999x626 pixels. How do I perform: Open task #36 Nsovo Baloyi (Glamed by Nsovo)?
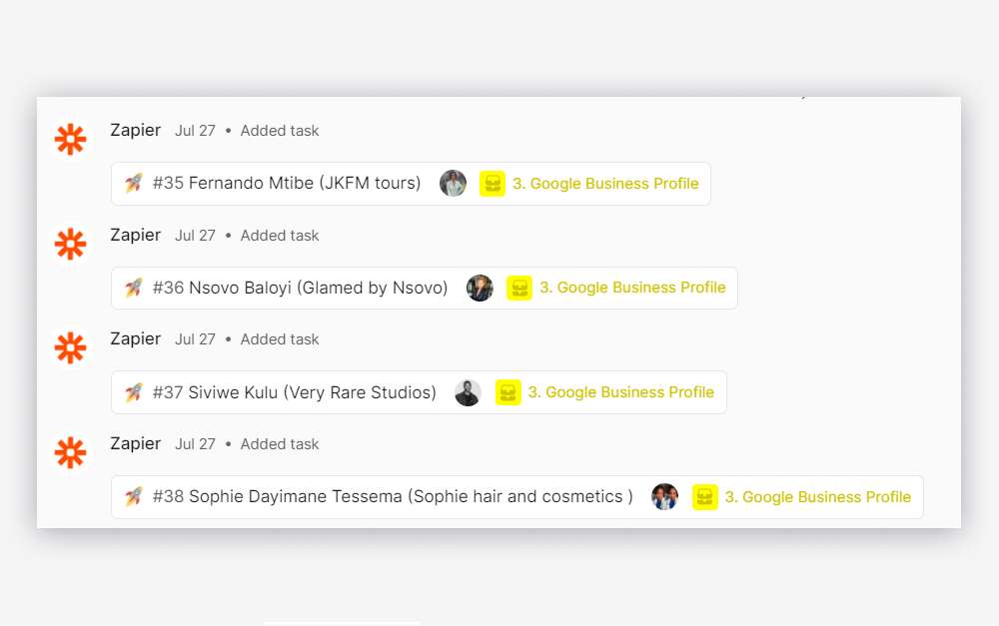[300, 288]
